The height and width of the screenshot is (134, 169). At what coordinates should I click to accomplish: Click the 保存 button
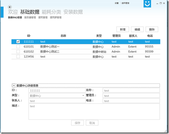(77, 123)
